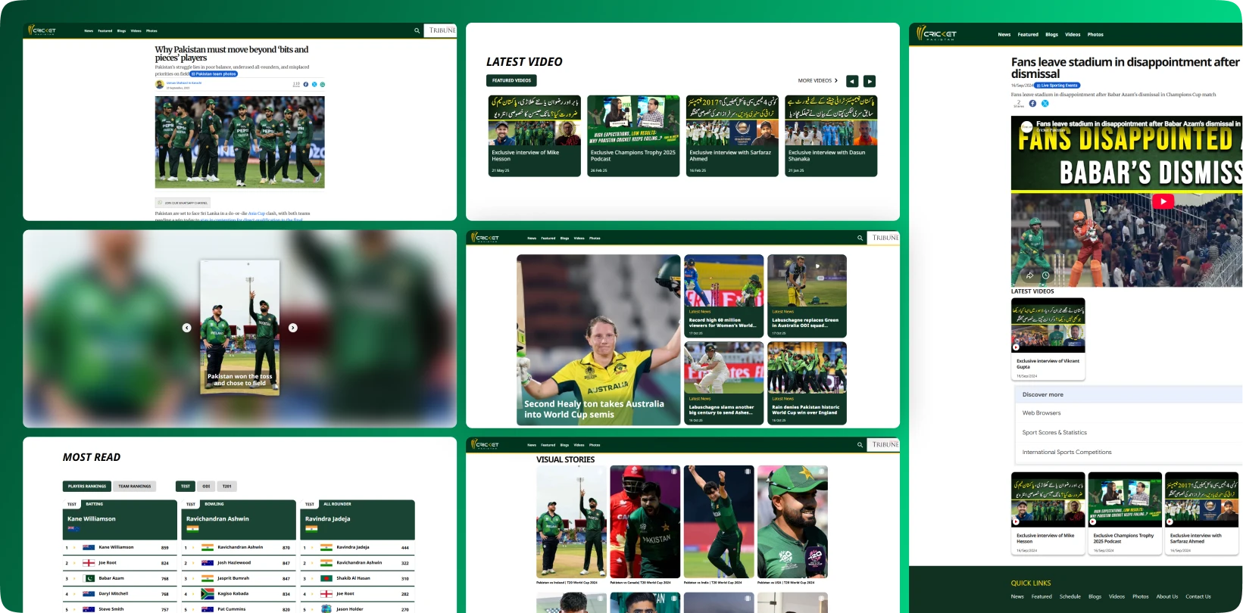Viewport: 1243px width, 613px height.
Task: Click Cricket Pakistan logo on Fans leave stadium page
Action: click(936, 33)
